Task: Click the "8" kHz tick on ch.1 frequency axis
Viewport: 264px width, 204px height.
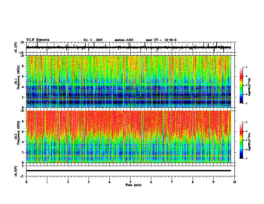Action: pos(23,66)
